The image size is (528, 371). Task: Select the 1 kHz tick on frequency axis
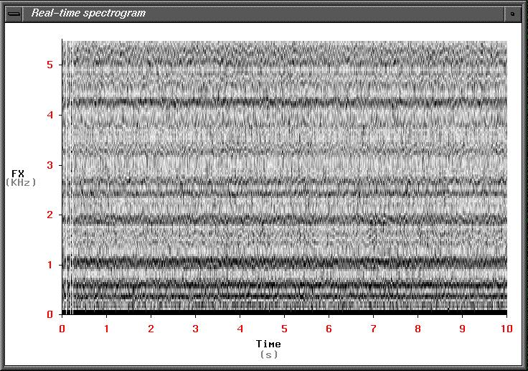49,265
